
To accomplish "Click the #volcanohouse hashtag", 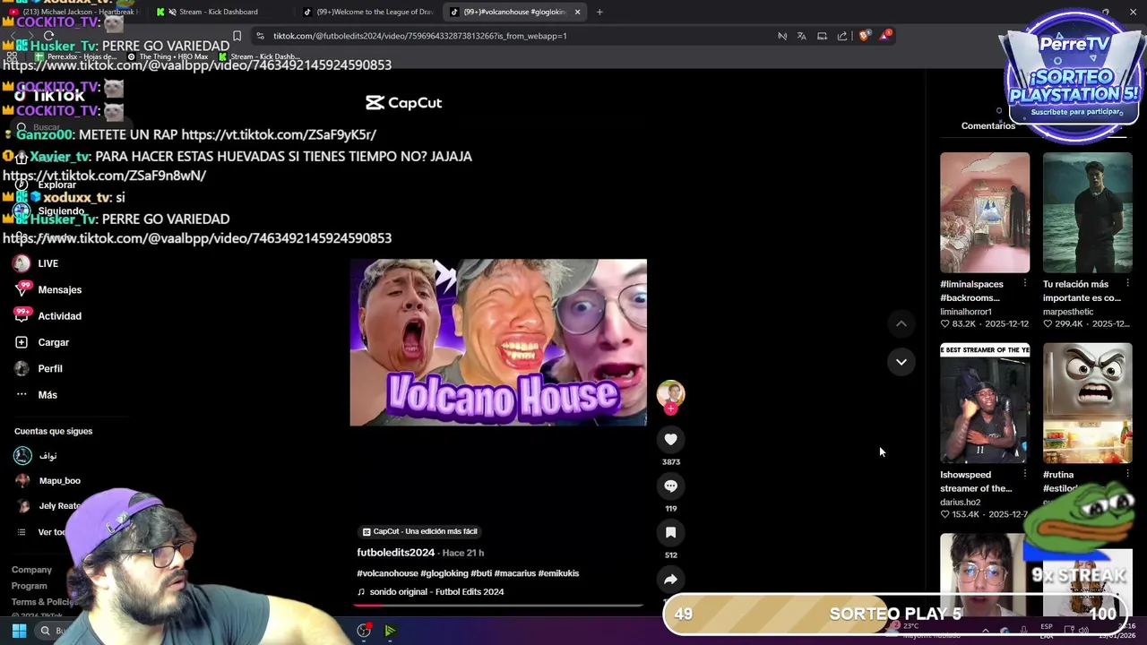I will pos(387,573).
